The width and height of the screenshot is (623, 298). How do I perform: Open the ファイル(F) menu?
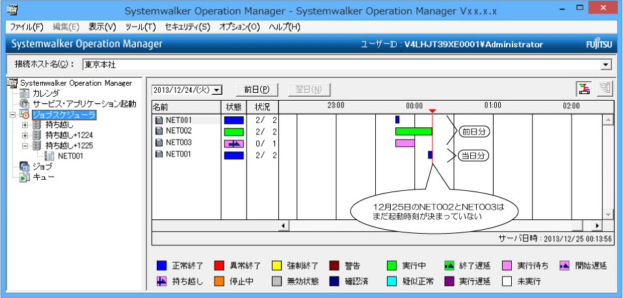tap(27, 27)
